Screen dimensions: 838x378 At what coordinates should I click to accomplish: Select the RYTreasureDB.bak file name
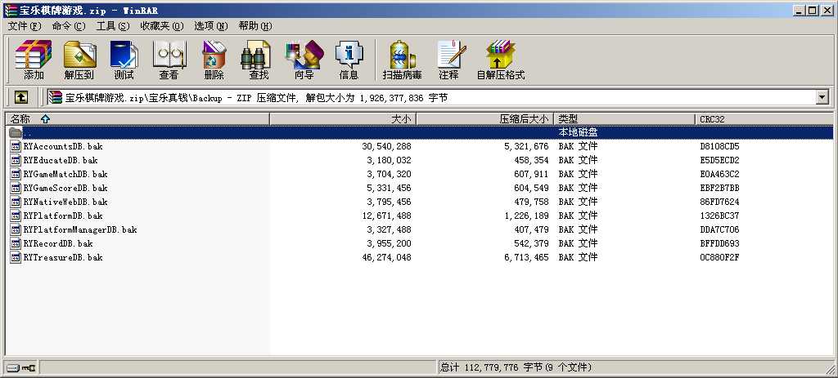[x=63, y=257]
